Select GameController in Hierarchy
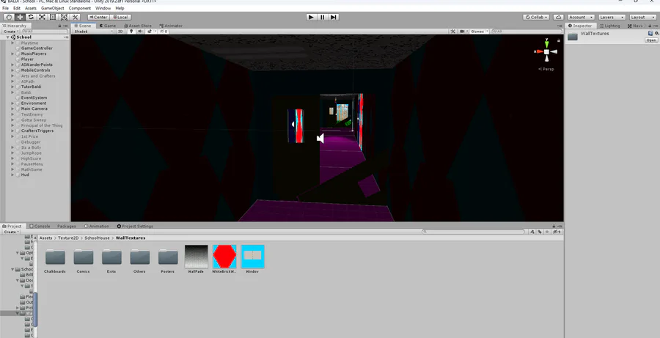The image size is (660, 338). (37, 48)
